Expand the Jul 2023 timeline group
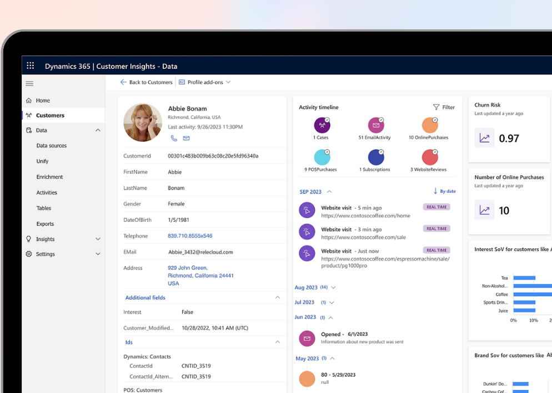Screen dimensions: 552x393 (x=332, y=302)
